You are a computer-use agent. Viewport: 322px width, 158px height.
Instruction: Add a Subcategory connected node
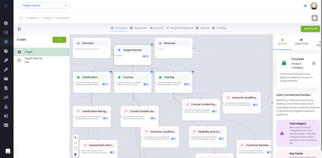(298, 133)
